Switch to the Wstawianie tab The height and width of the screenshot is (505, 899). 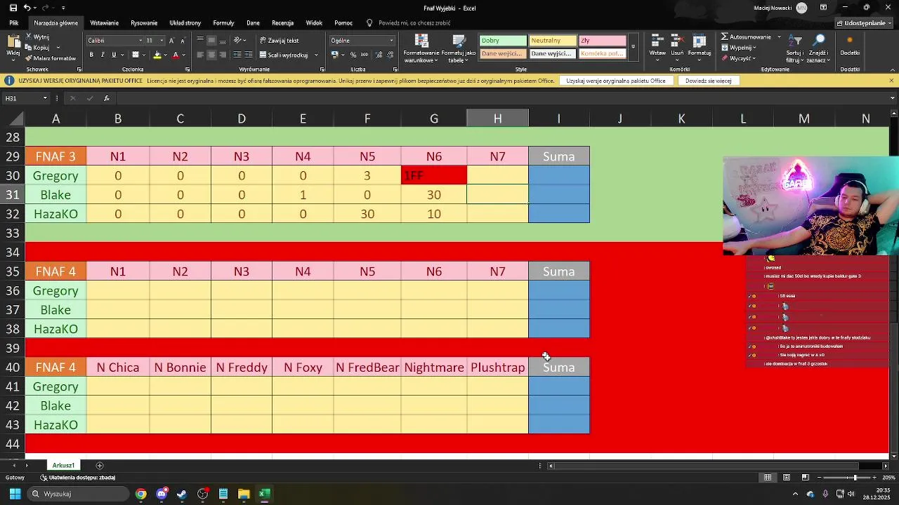(x=105, y=23)
